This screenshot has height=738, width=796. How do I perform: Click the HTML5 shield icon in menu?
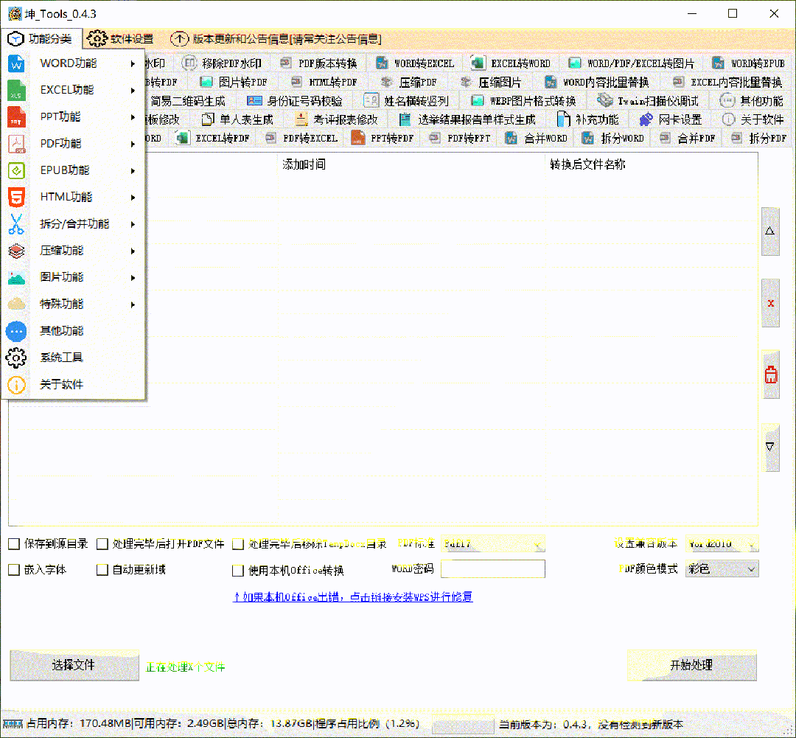pos(16,197)
